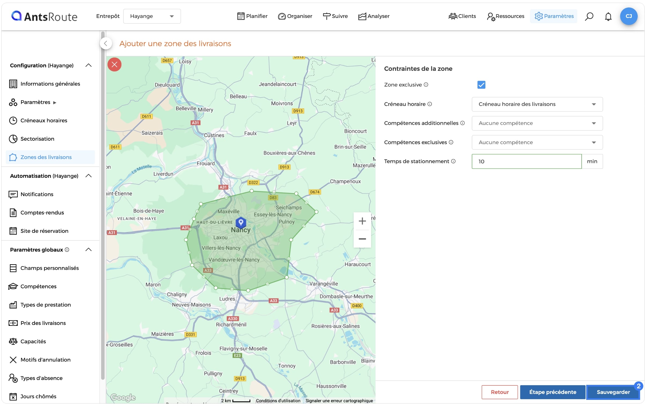The height and width of the screenshot is (406, 646).
Task: Open Site de réservation in sidebar
Action: pos(50,231)
